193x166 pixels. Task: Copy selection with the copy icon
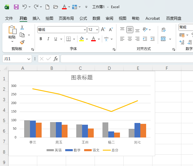[x=22, y=35]
